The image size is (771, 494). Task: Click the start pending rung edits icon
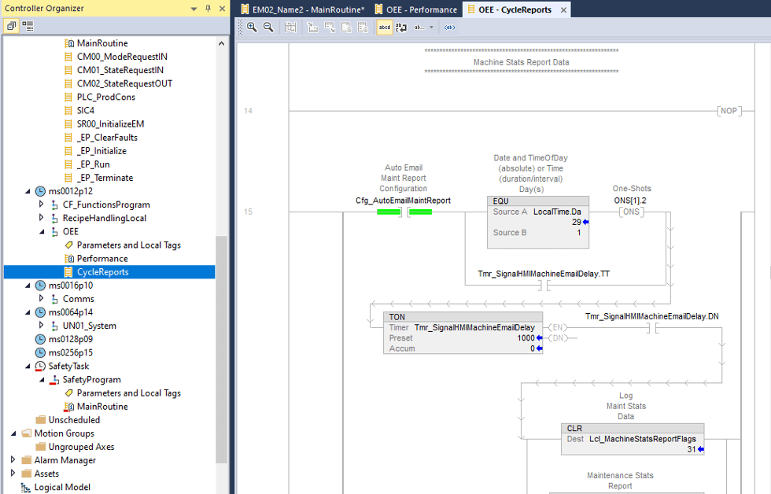pos(313,28)
